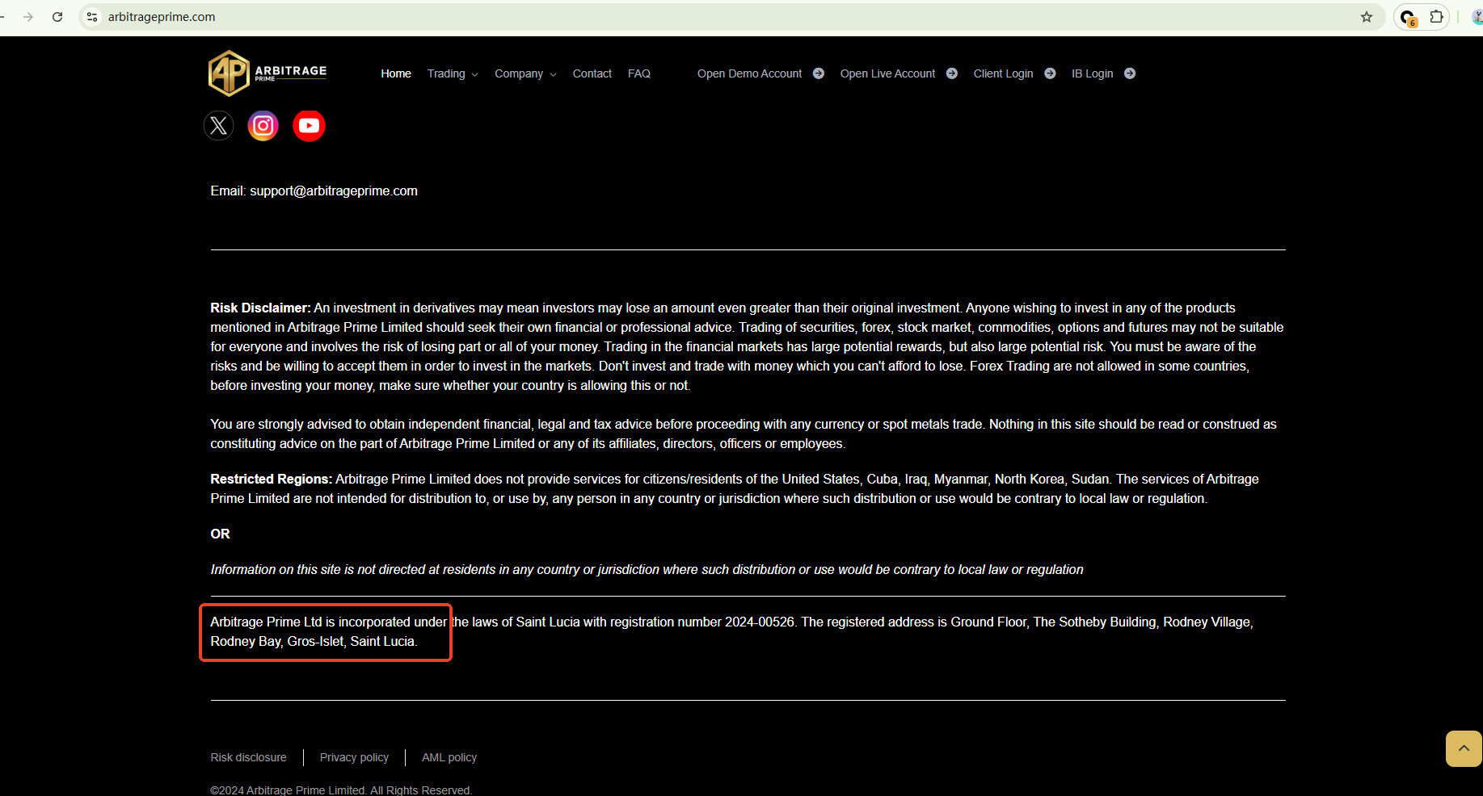Viewport: 1483px width, 796px height.
Task: Reload the page using the refresh icon
Action: tap(57, 16)
